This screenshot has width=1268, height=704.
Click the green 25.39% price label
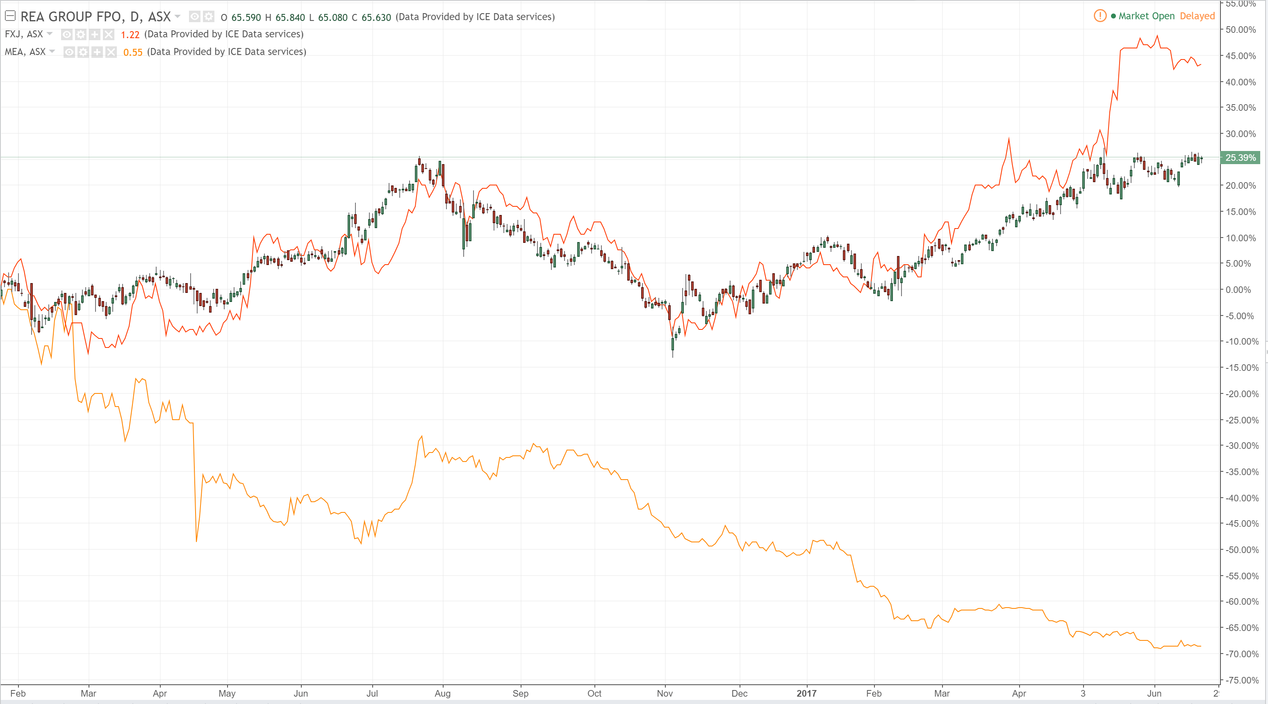pyautogui.click(x=1240, y=158)
